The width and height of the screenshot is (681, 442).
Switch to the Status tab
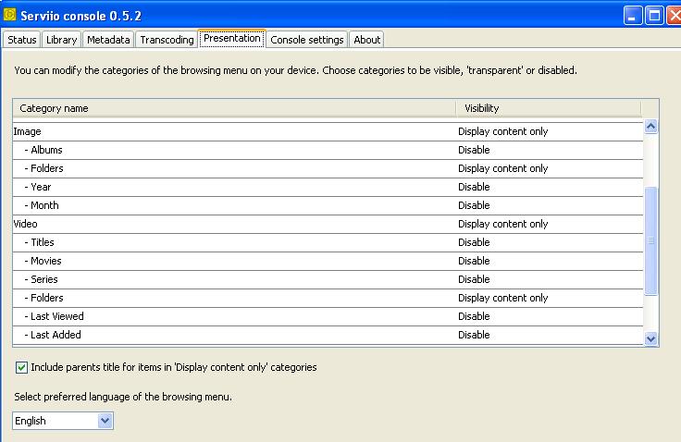pyautogui.click(x=22, y=40)
